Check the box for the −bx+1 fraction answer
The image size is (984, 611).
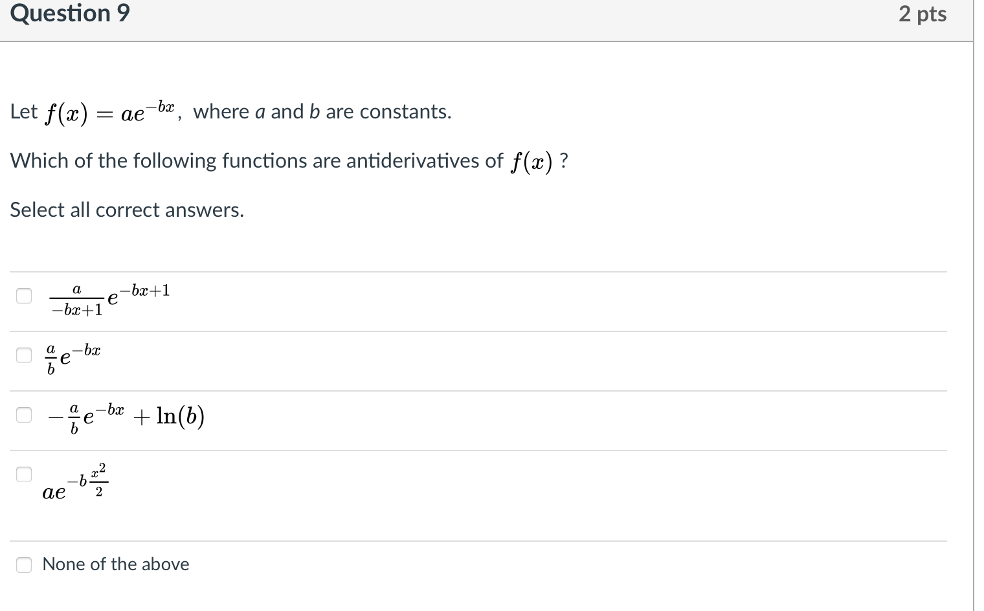point(24,296)
